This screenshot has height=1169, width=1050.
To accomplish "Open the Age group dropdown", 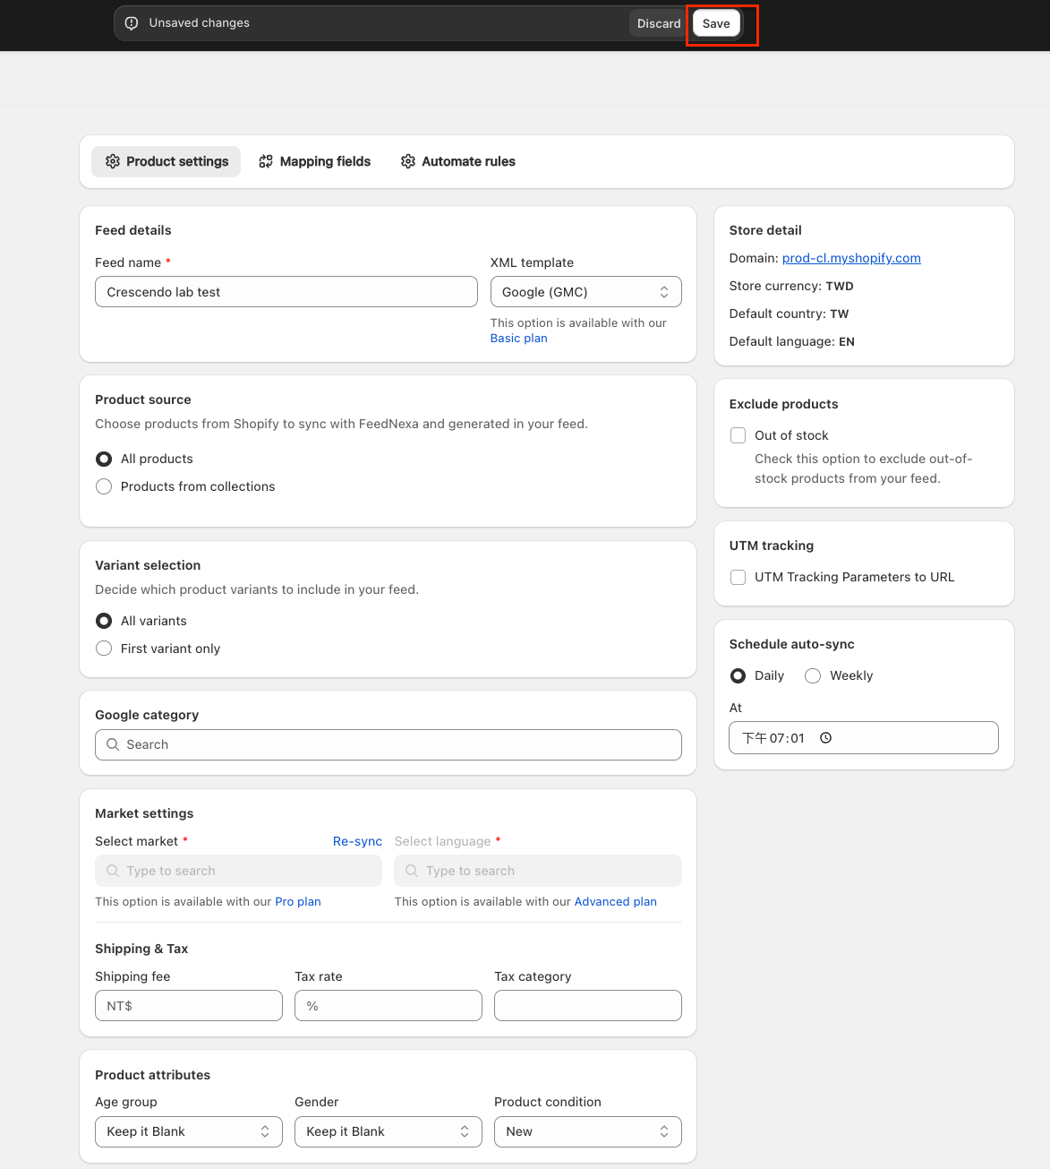I will (189, 1131).
